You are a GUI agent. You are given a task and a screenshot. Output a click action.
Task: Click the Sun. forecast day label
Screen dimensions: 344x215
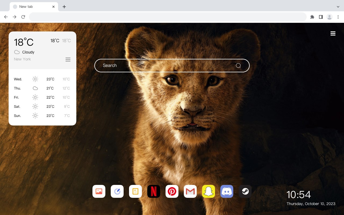tap(17, 116)
